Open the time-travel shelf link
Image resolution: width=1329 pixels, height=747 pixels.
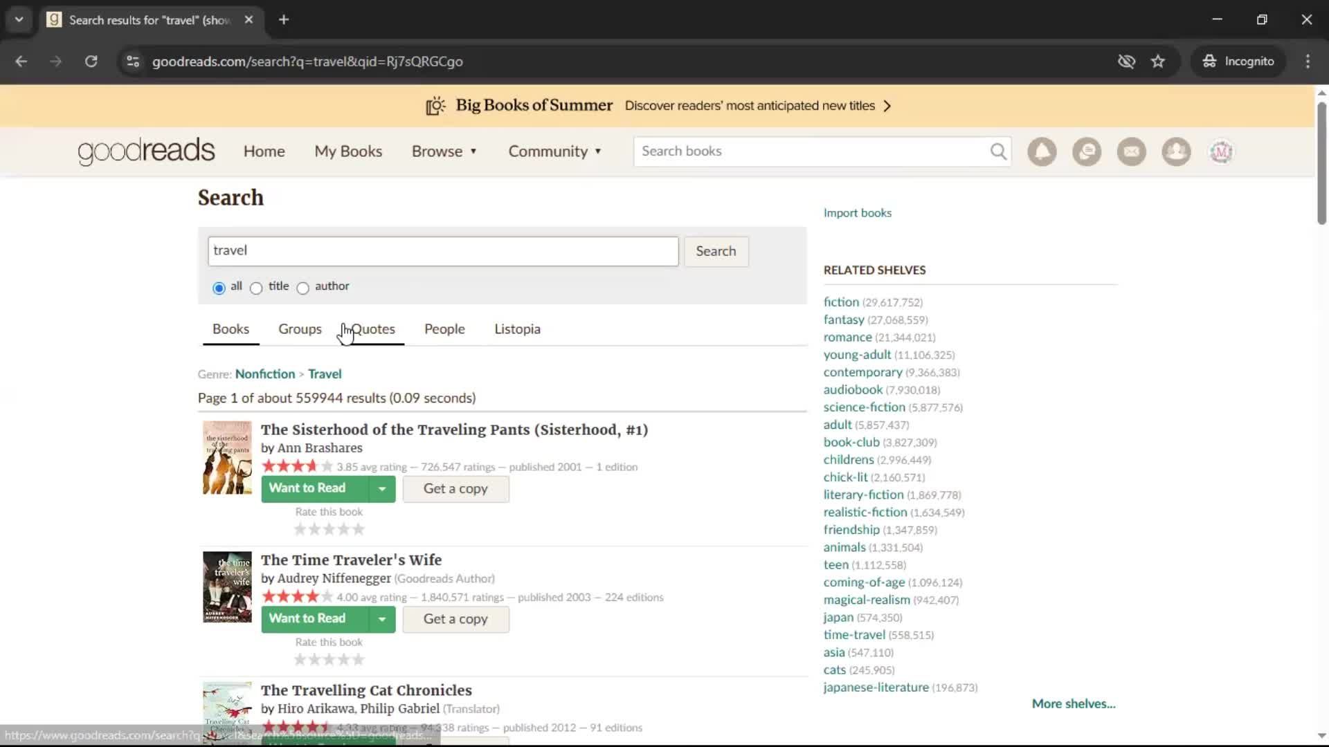tap(854, 635)
